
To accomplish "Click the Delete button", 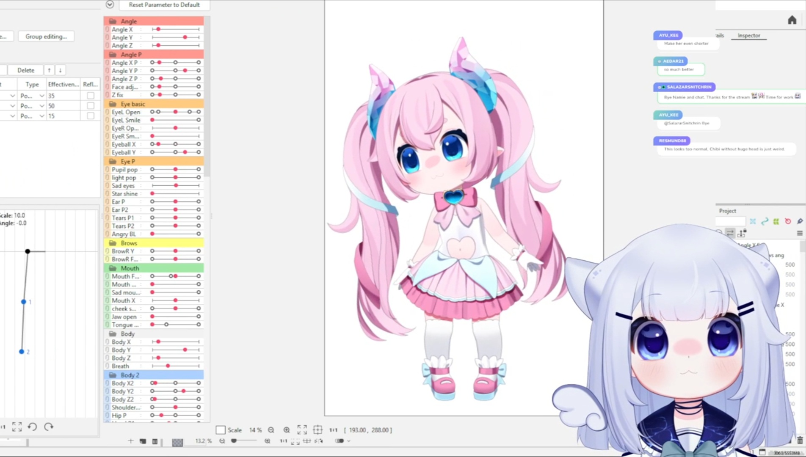I will point(26,70).
